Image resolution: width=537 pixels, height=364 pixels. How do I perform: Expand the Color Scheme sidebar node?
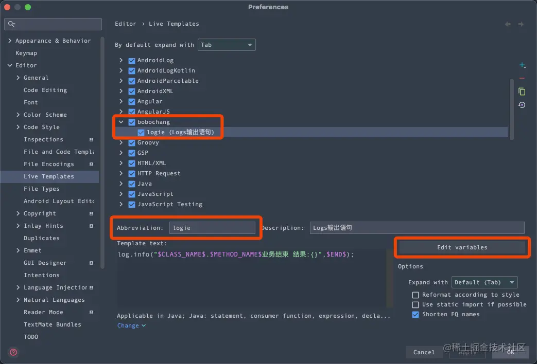tap(18, 115)
